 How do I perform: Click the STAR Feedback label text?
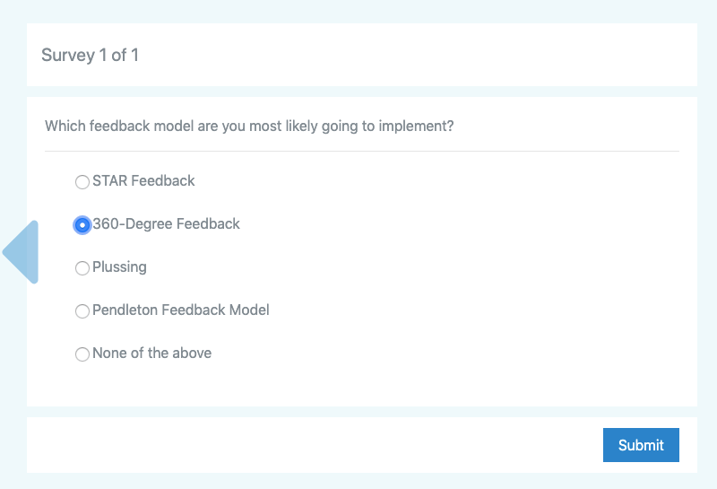pos(143,181)
